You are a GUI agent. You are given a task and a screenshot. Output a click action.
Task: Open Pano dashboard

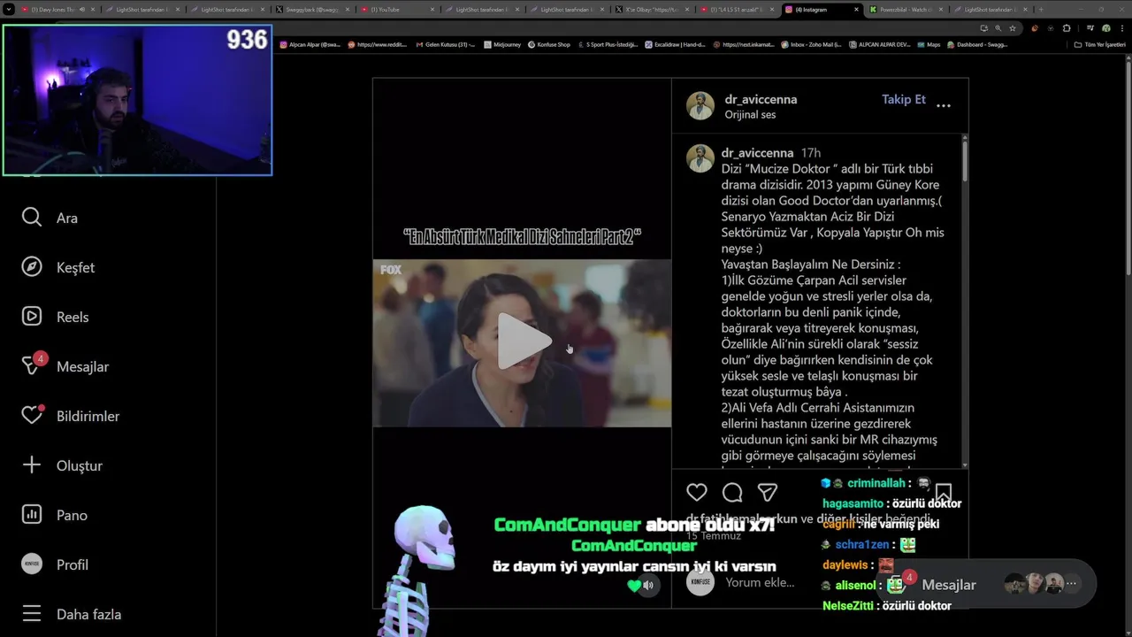[54, 515]
